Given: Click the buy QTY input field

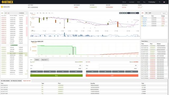Looking at the screenshot, I should [63, 69].
